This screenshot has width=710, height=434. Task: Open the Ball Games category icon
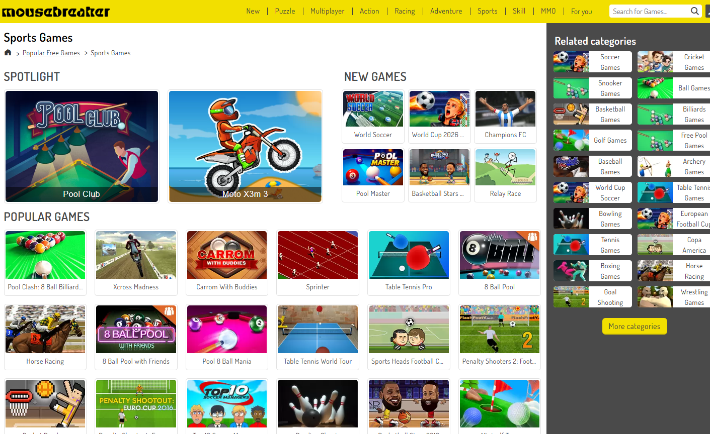tap(655, 88)
